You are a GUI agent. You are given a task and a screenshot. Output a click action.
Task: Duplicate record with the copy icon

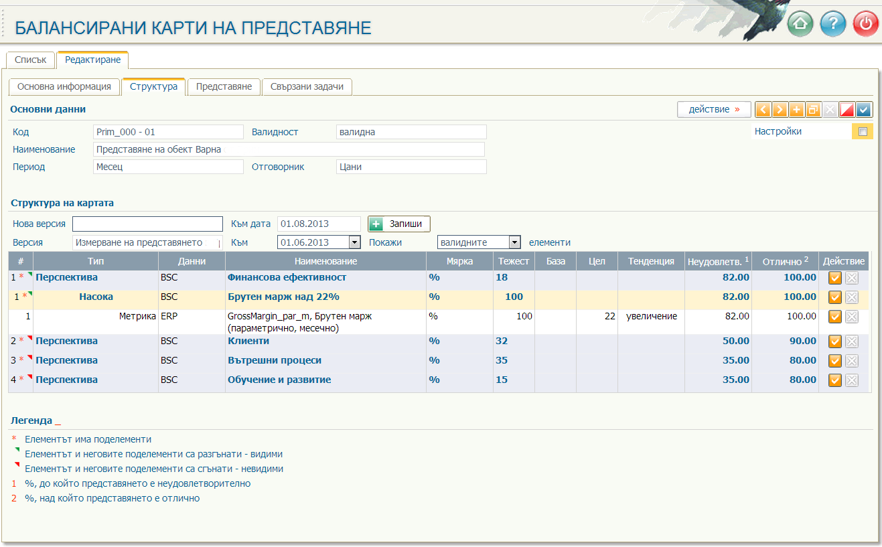pyautogui.click(x=814, y=110)
